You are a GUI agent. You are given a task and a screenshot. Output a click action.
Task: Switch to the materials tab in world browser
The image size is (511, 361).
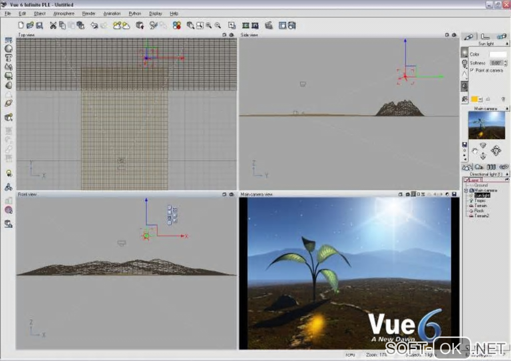479,167
